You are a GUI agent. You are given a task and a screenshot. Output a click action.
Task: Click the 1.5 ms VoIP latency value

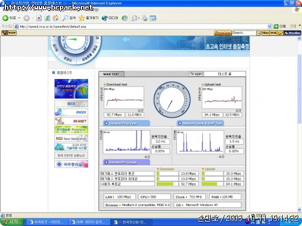point(234,142)
